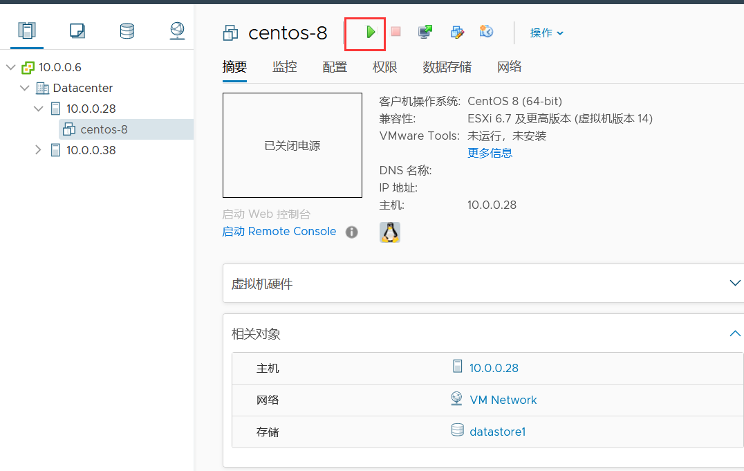
Task: Collapse the 10.0.0.28 host tree node
Action: click(39, 109)
